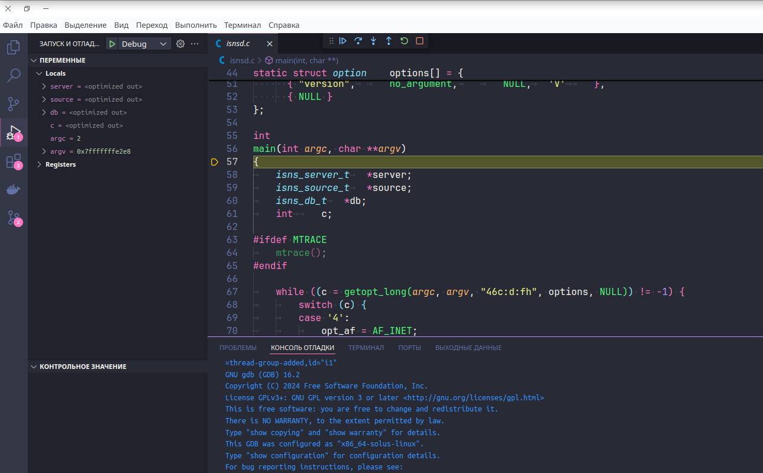Expand the server variable
Image resolution: width=763 pixels, height=473 pixels.
[x=44, y=86]
